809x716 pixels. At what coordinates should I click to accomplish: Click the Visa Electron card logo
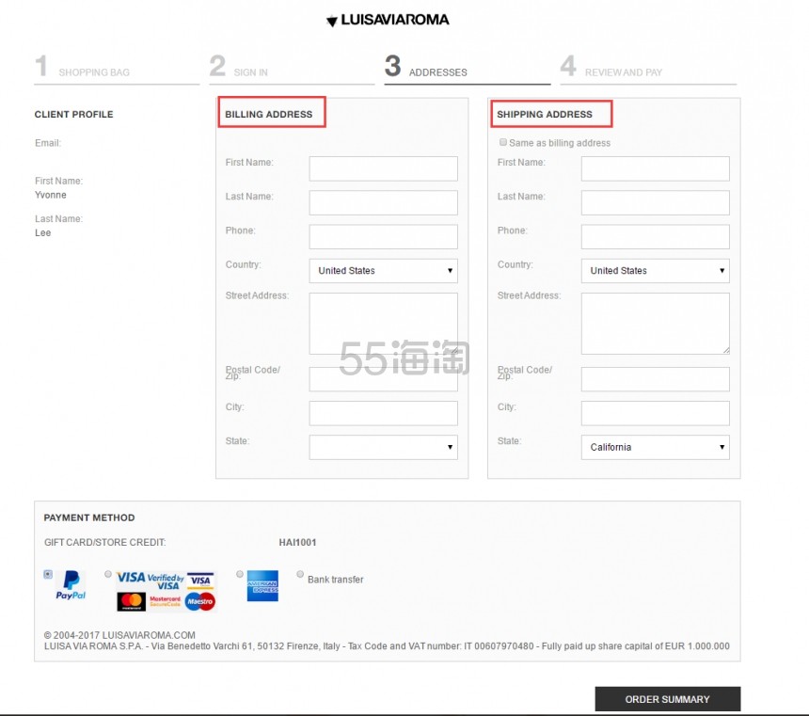tap(199, 581)
